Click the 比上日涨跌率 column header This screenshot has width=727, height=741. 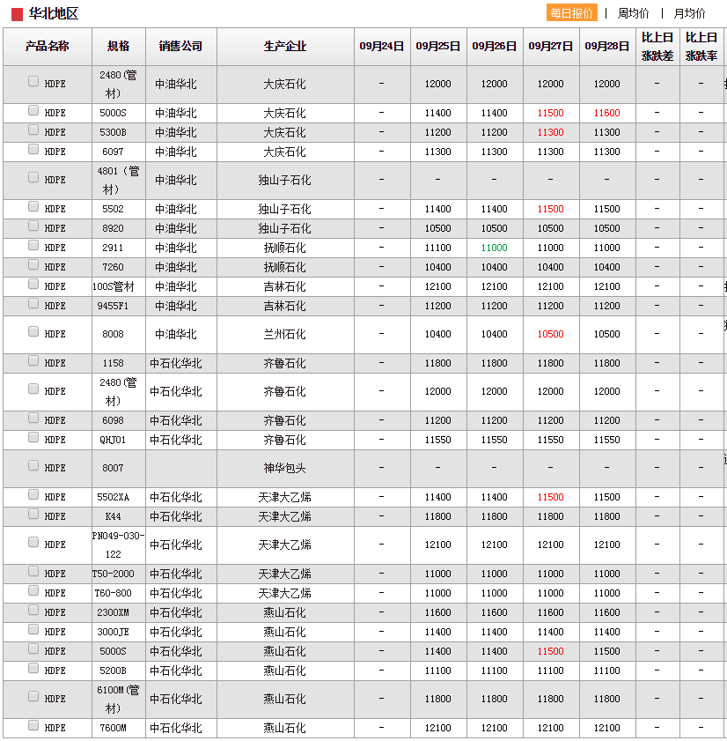[701, 47]
